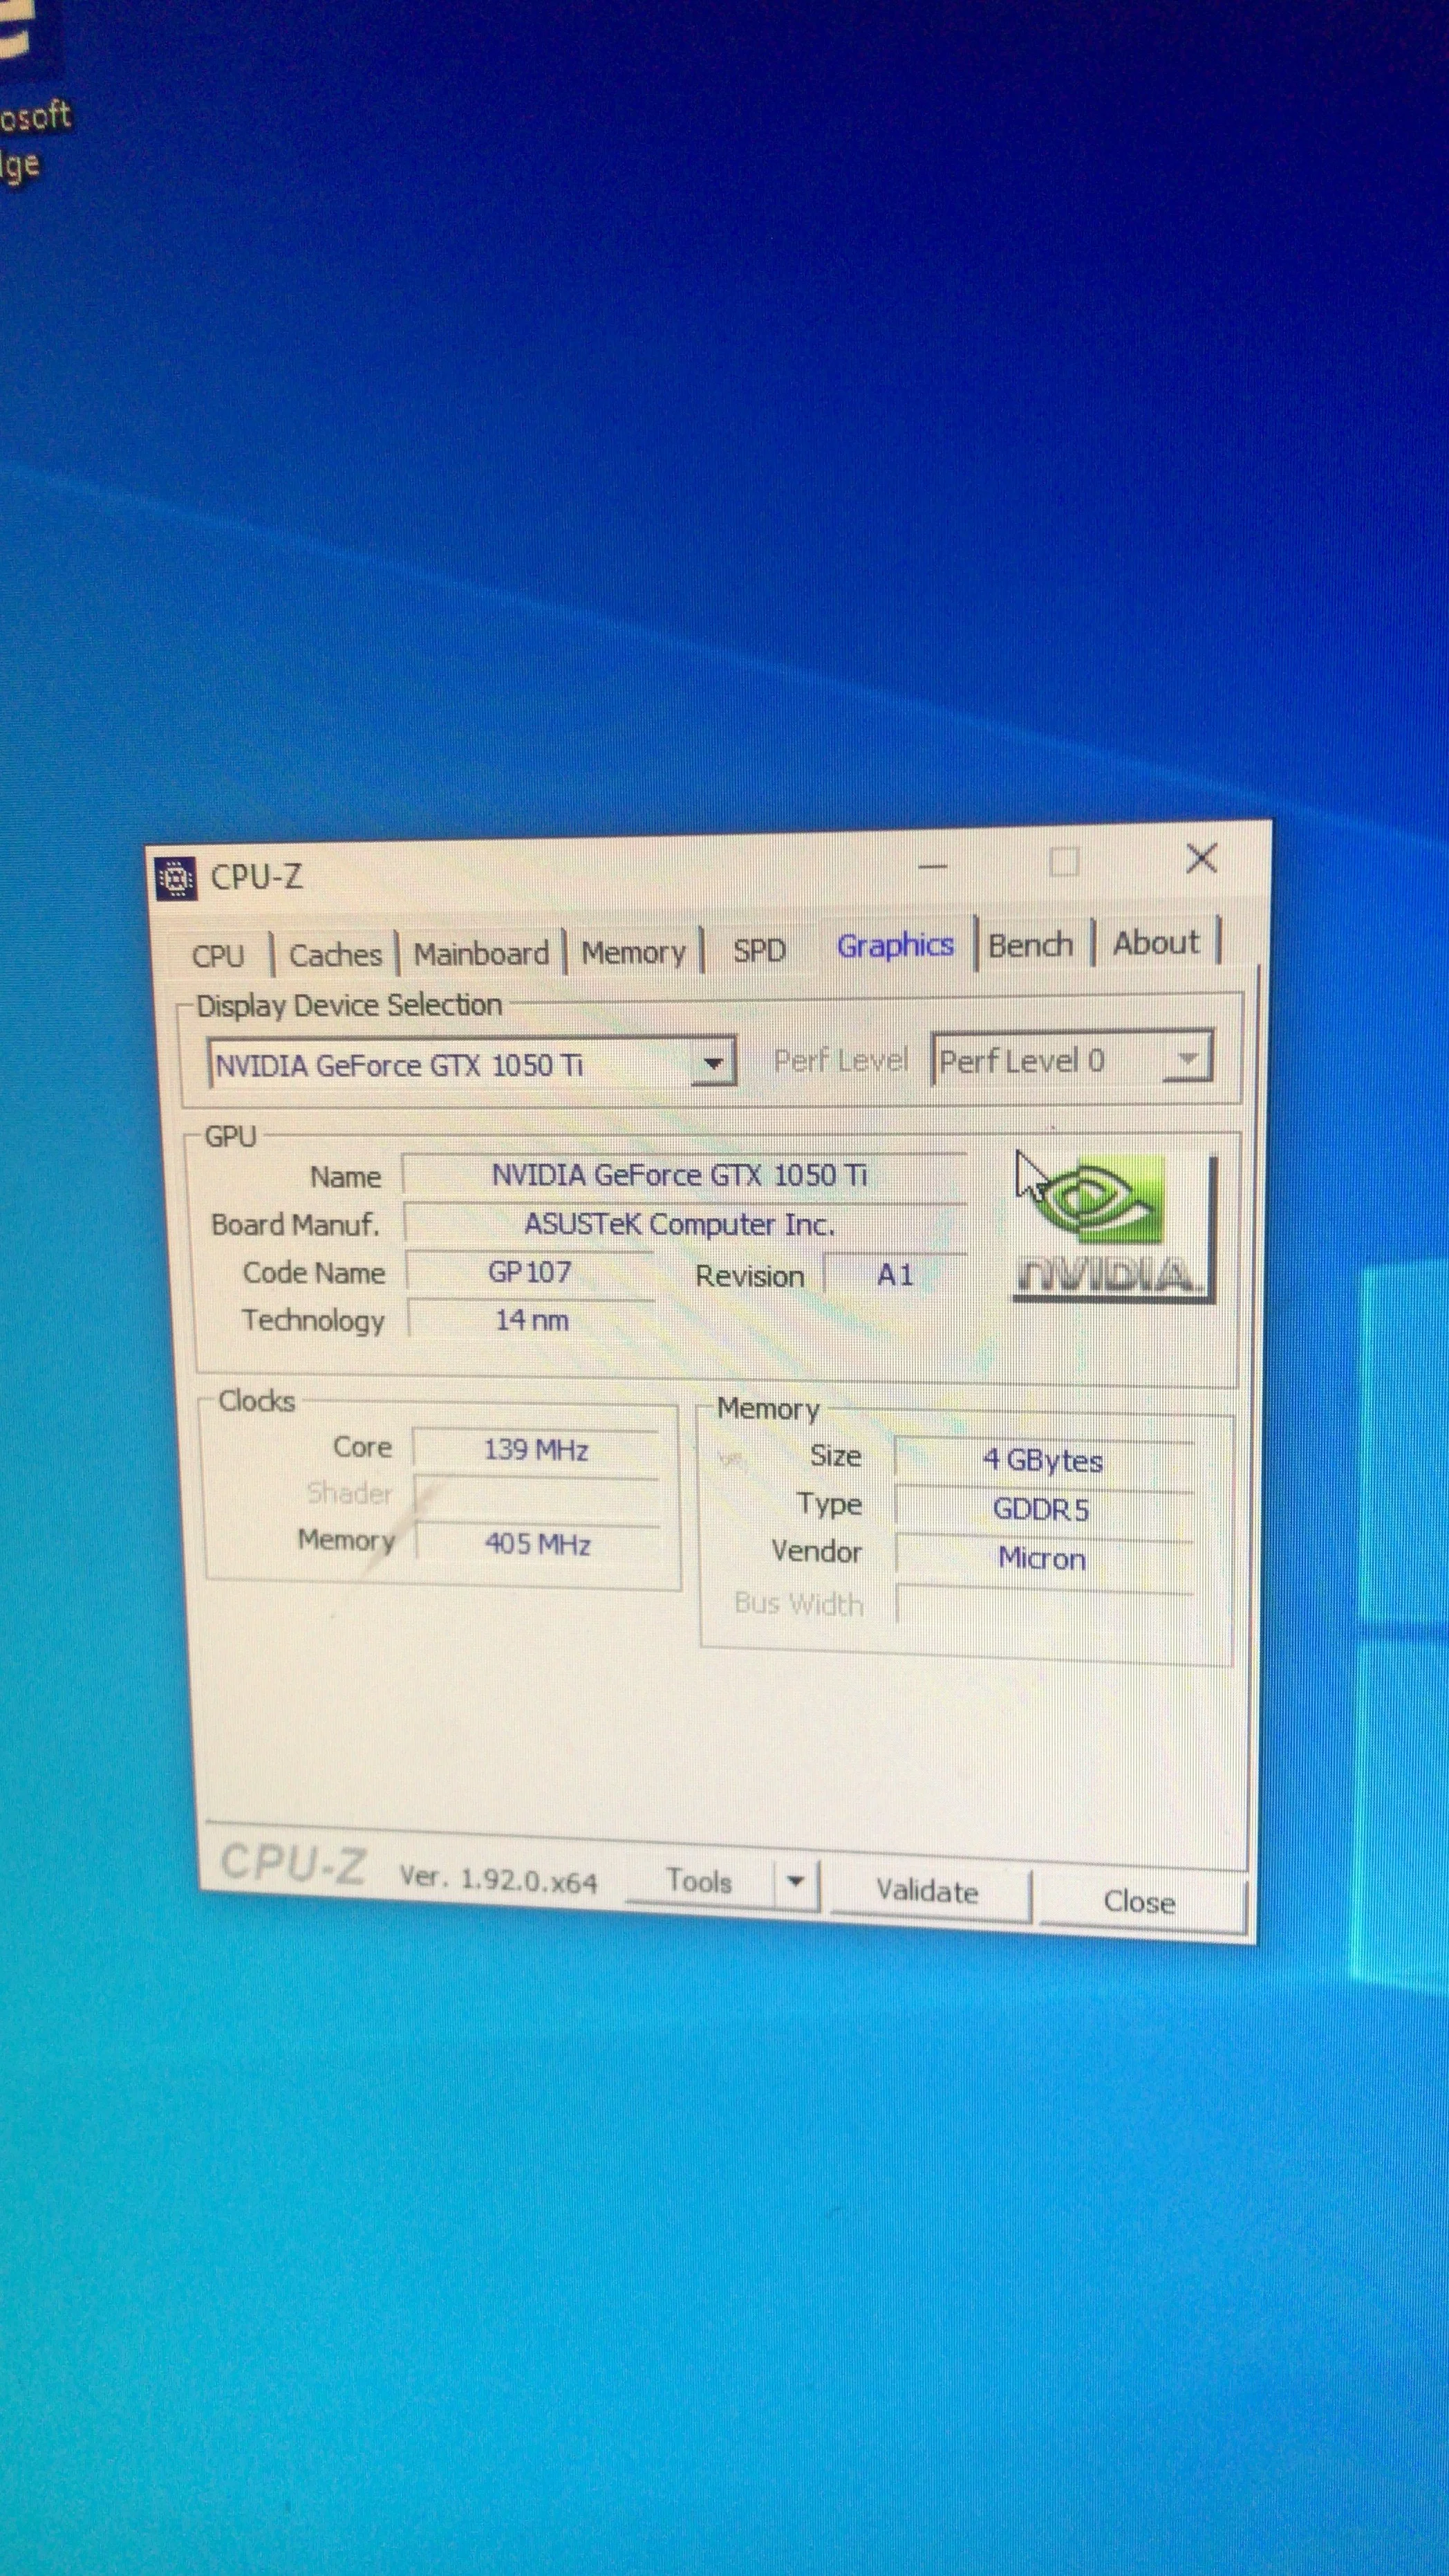This screenshot has height=2576, width=1449.
Task: Click the disabled maximize window icon
Action: [x=1064, y=862]
